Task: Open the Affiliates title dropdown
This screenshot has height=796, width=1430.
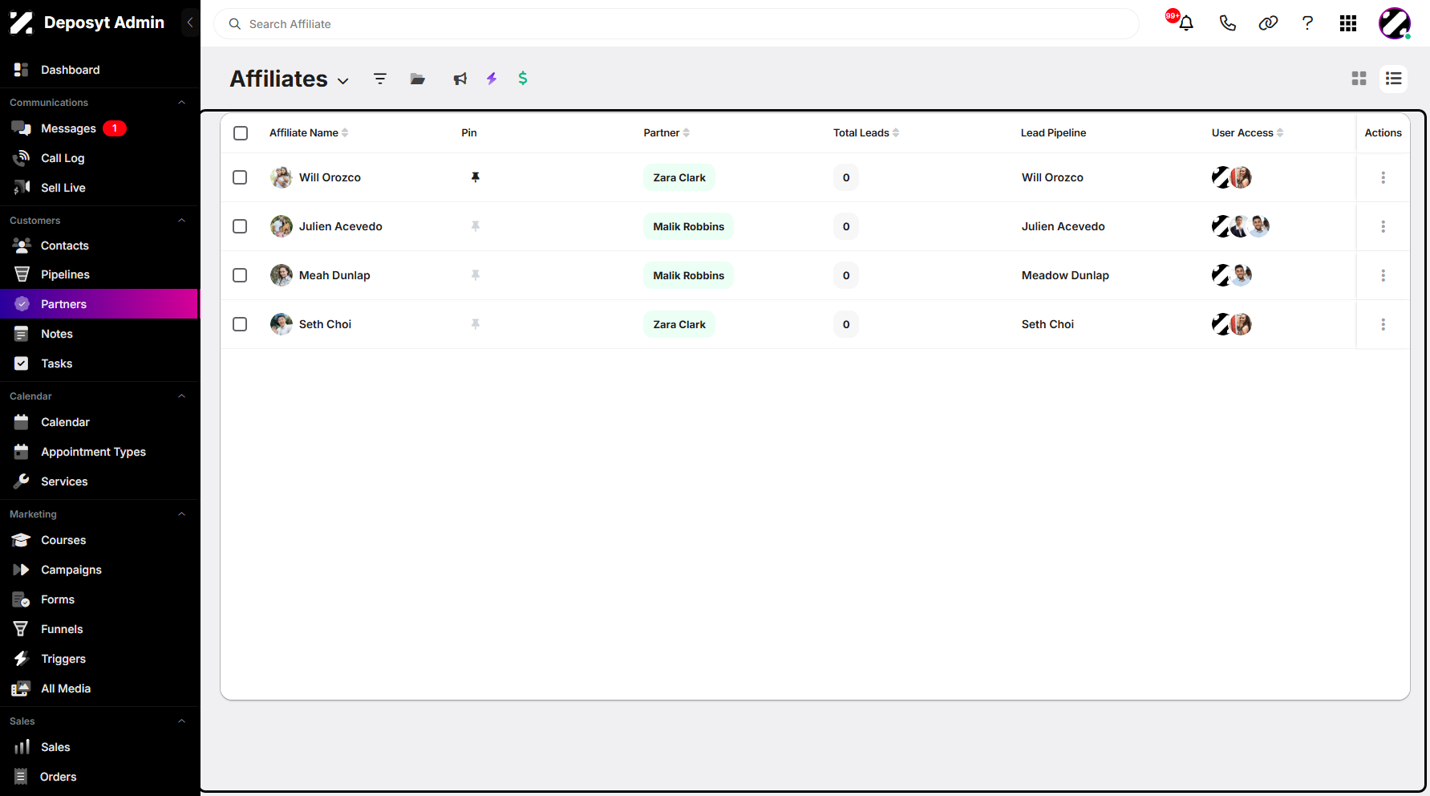Action: [343, 81]
